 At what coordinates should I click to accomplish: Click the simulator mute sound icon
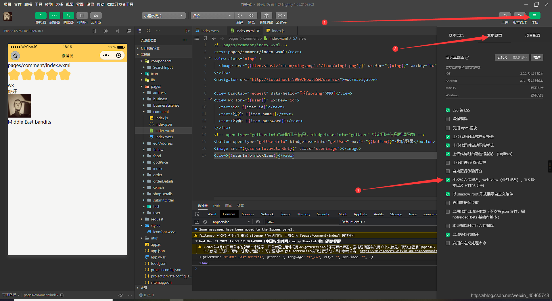coord(117,31)
